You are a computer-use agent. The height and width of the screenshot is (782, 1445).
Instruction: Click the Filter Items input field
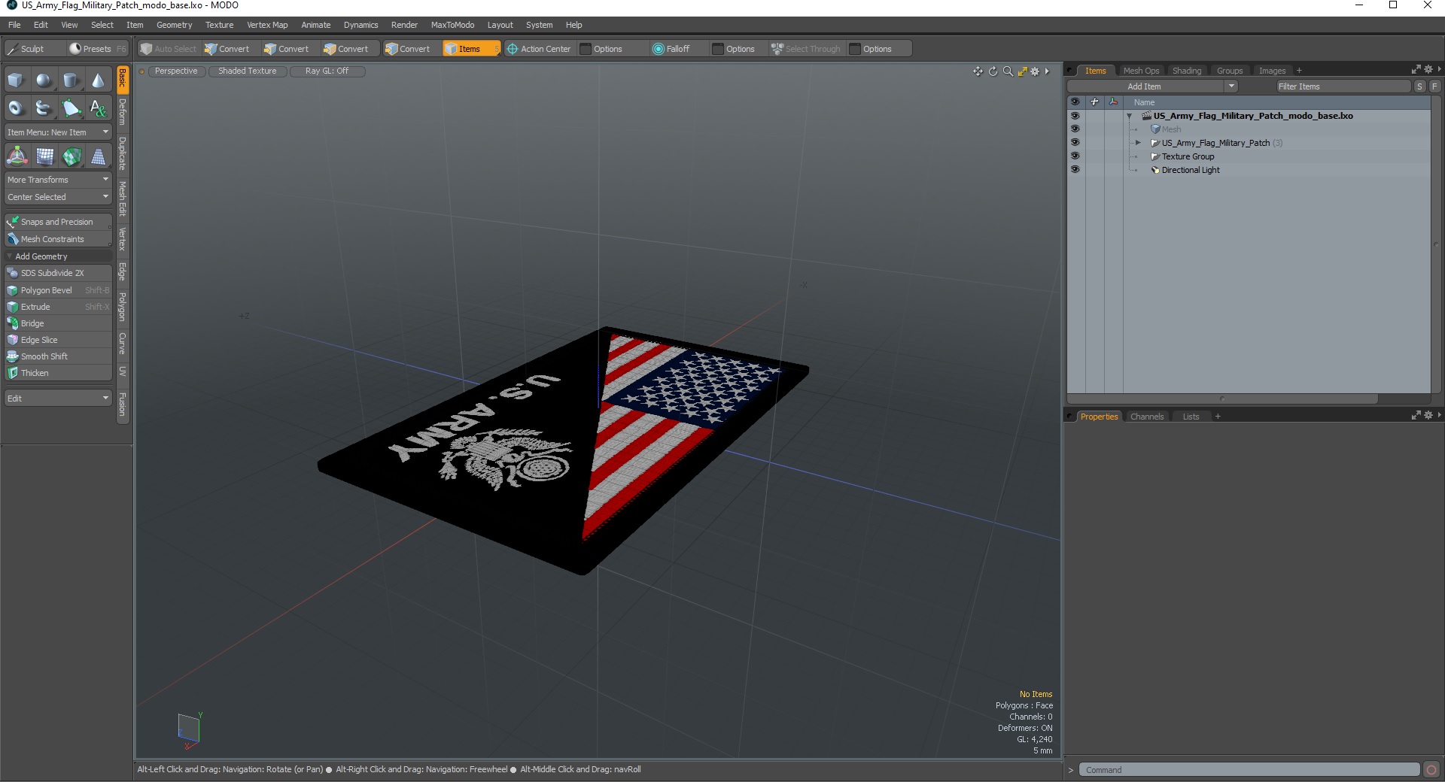[x=1343, y=86]
